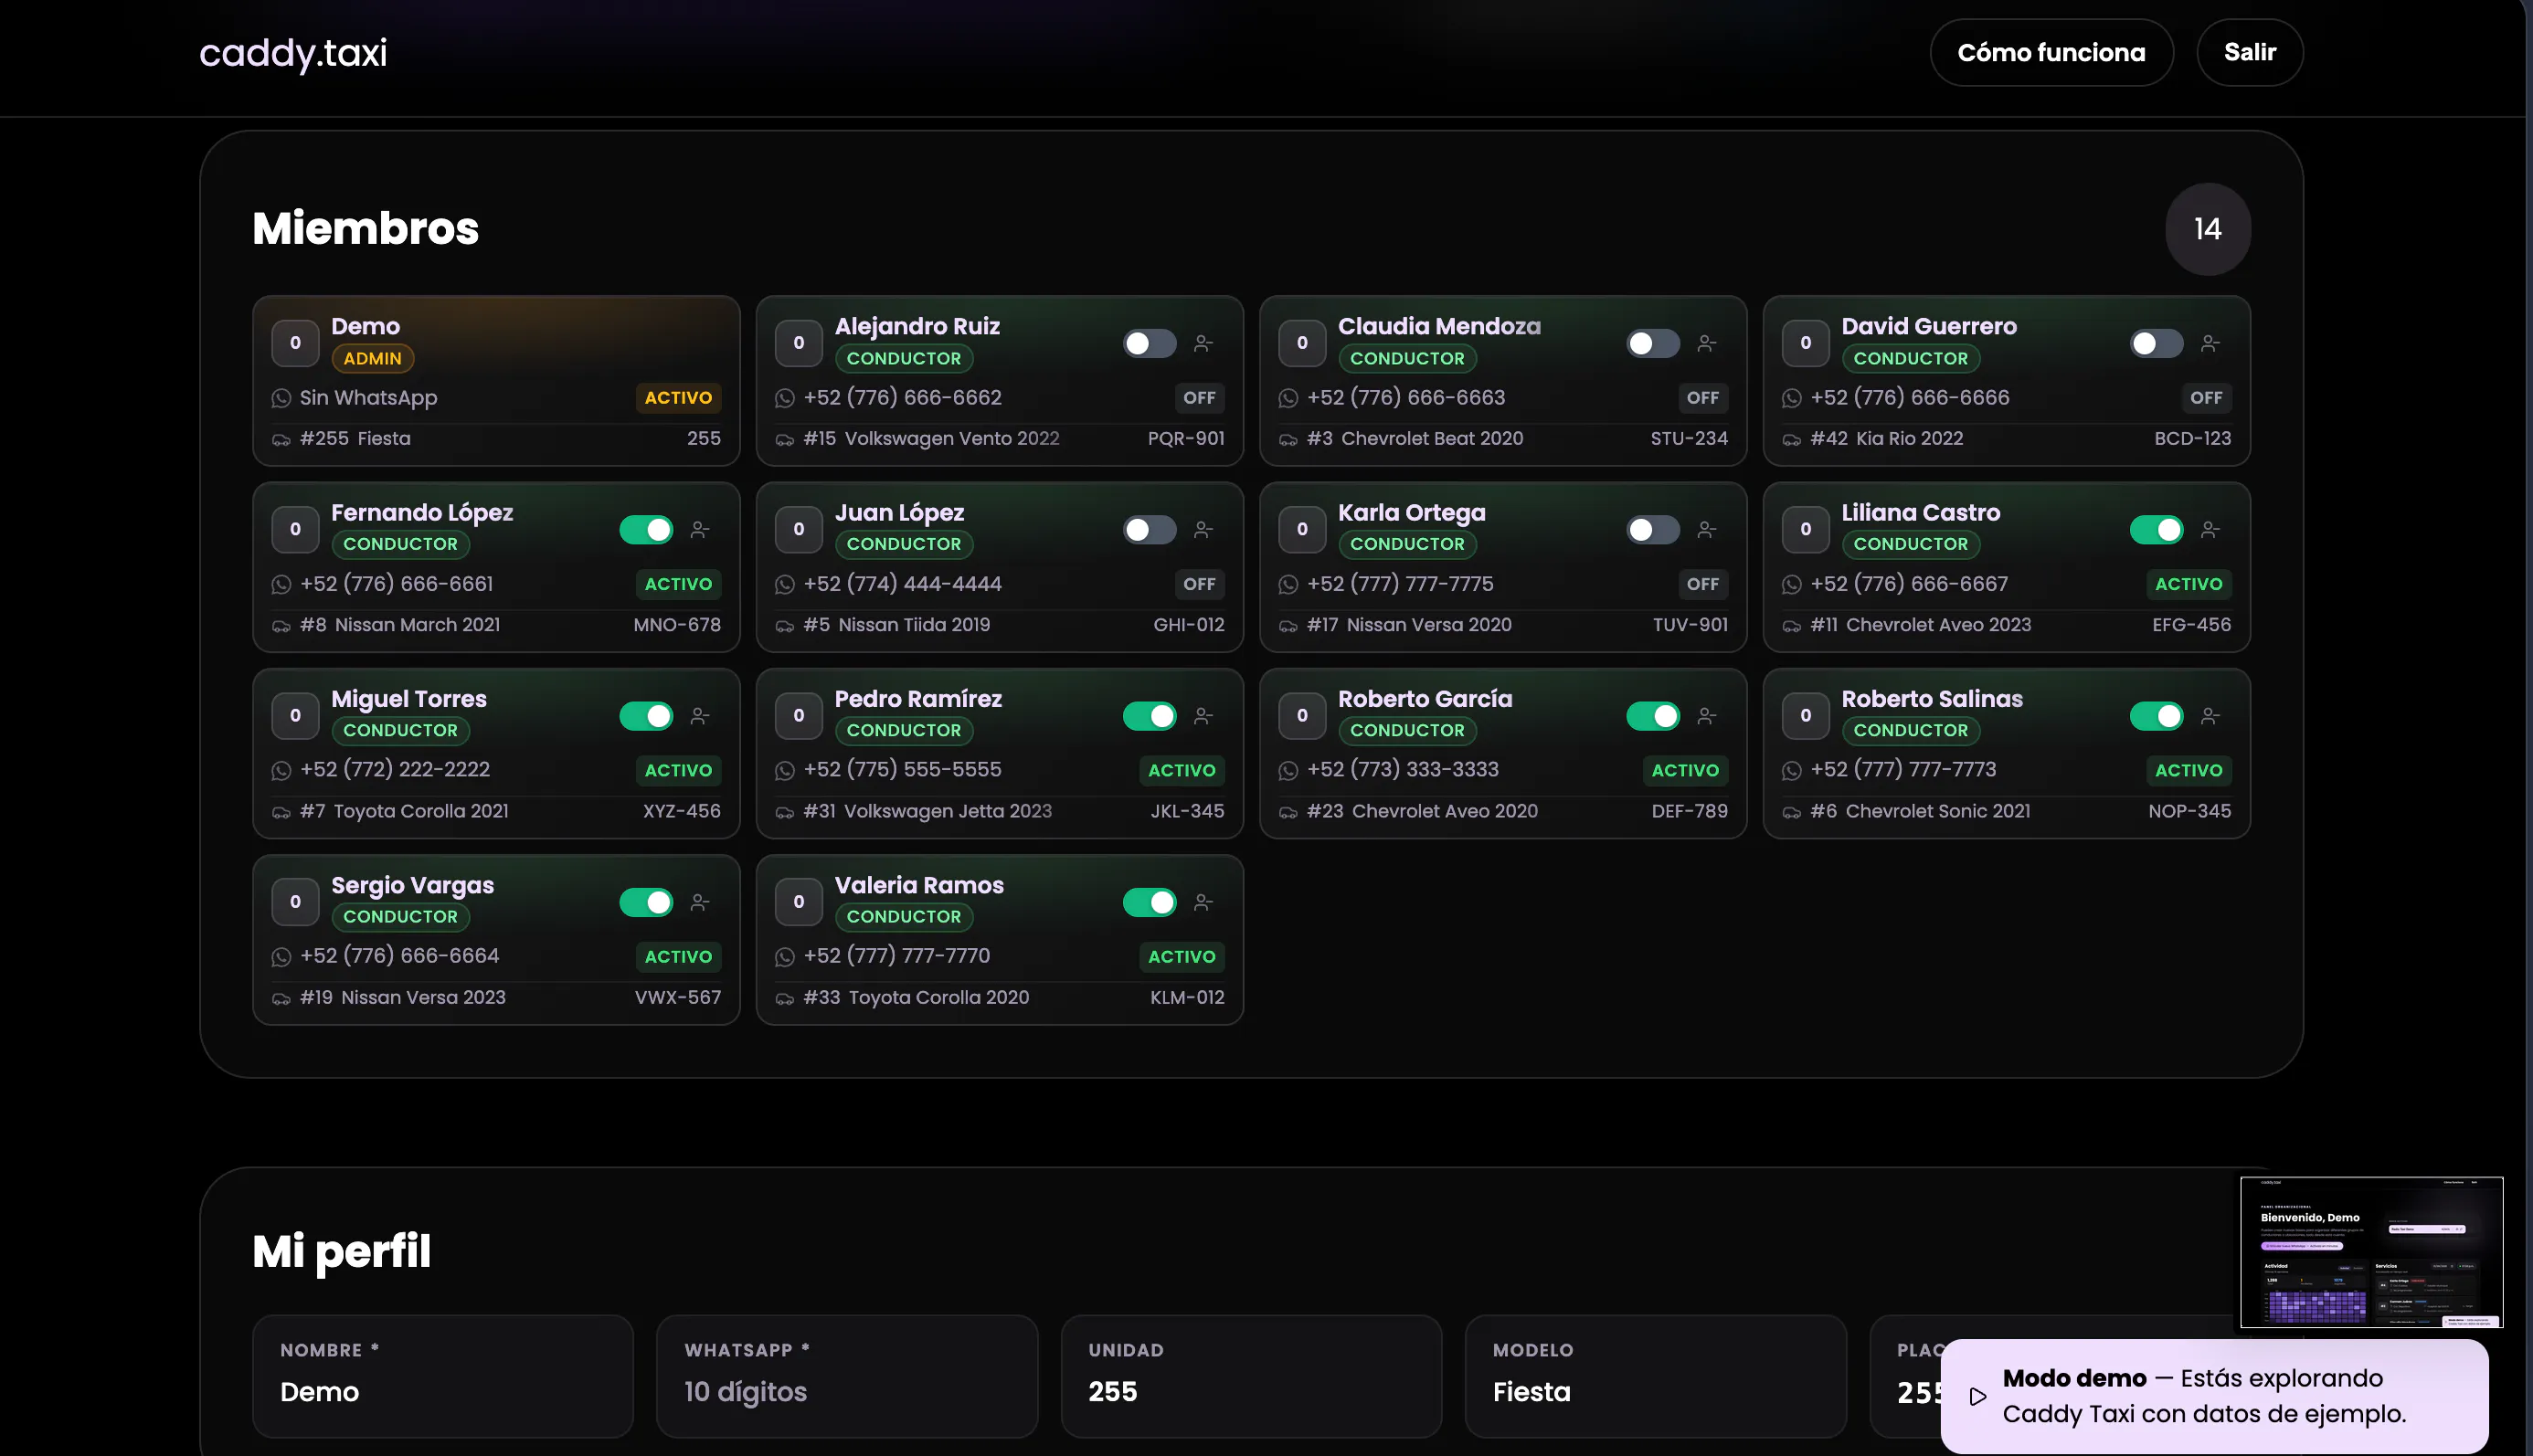The width and height of the screenshot is (2533, 1456).
Task: Click plate number PQR-901
Action: [x=1185, y=439]
